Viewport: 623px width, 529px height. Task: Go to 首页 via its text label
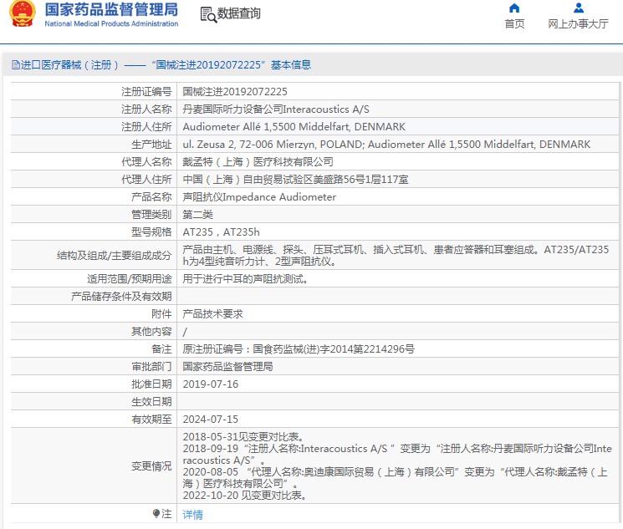(514, 24)
